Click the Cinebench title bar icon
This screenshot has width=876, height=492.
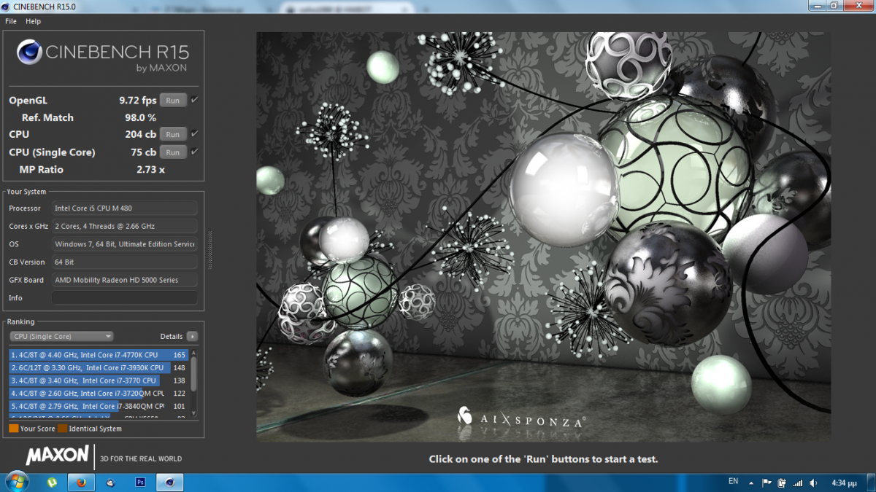coord(7,7)
